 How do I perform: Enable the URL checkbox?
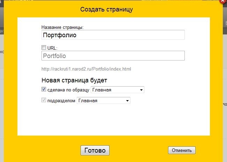click(x=44, y=48)
